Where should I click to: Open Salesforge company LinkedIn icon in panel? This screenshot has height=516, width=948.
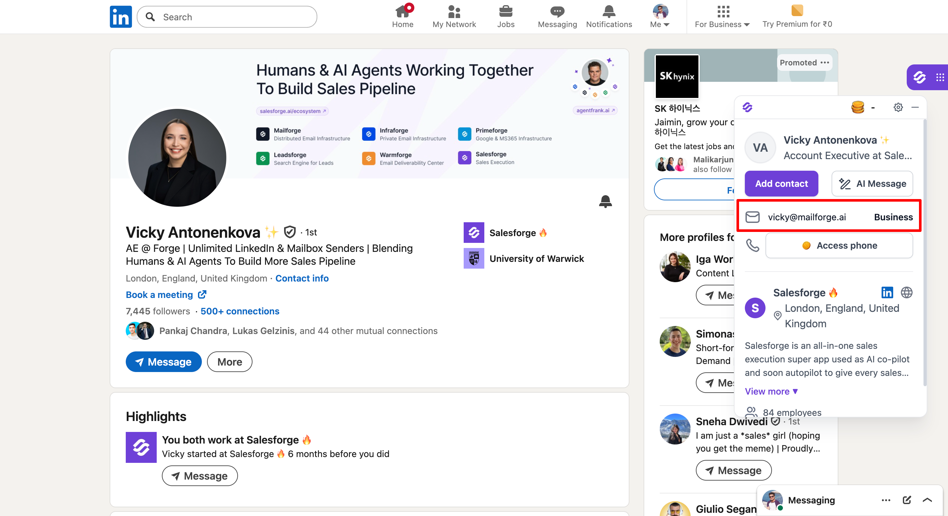(887, 292)
